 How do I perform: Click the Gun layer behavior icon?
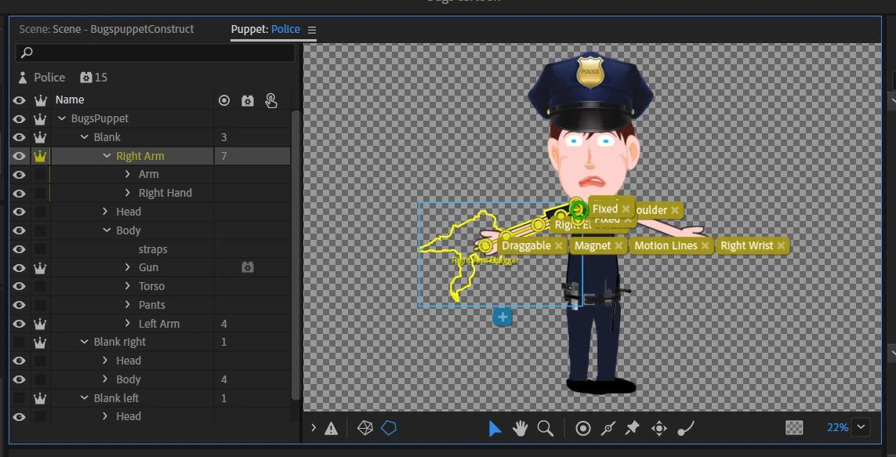click(247, 267)
